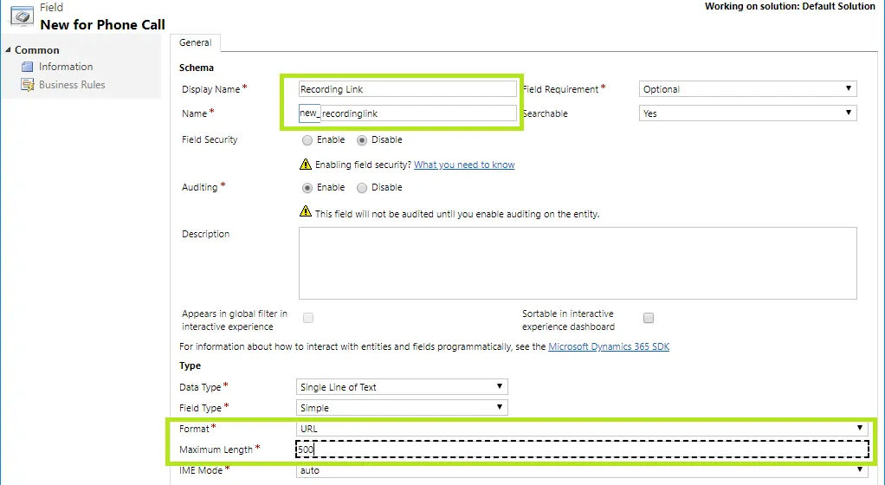Click the Display Name label
The width and height of the screenshot is (885, 485).
click(211, 89)
